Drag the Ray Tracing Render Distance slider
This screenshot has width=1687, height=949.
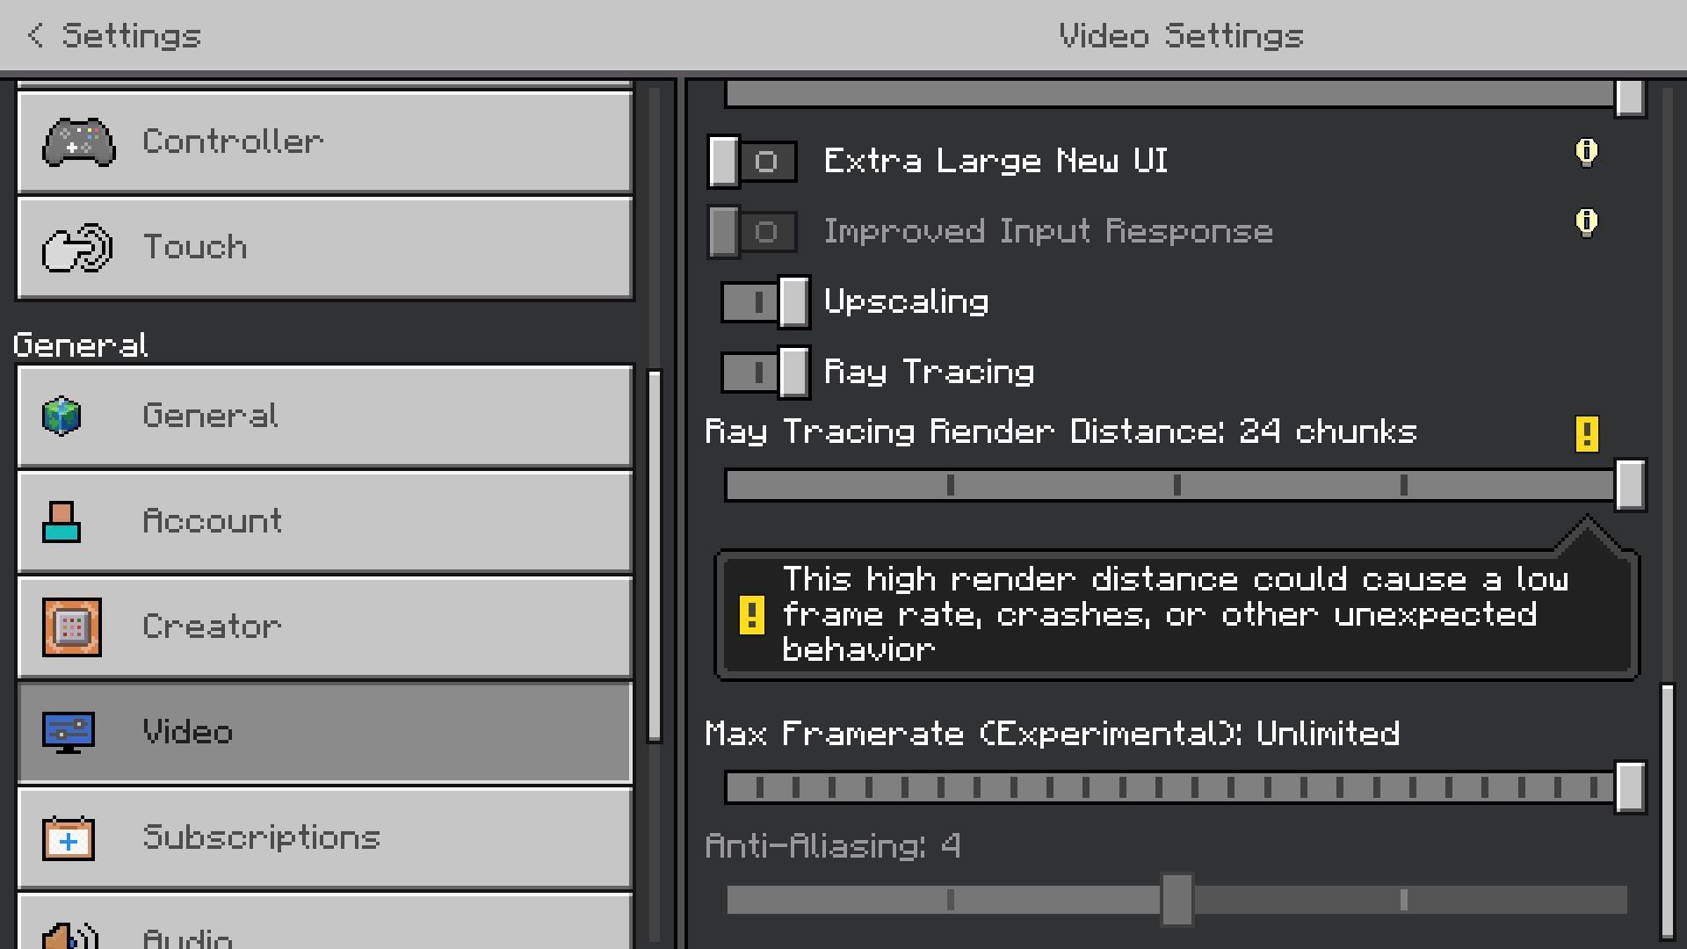1628,484
